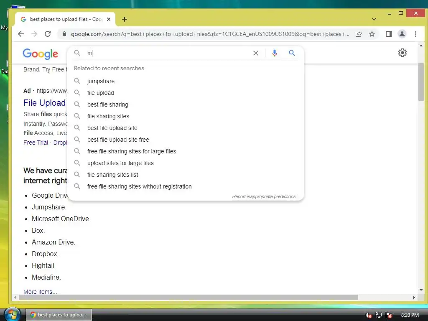428x321 pixels.
Task: Choose free file sharing sites without registration
Action: [186, 187]
